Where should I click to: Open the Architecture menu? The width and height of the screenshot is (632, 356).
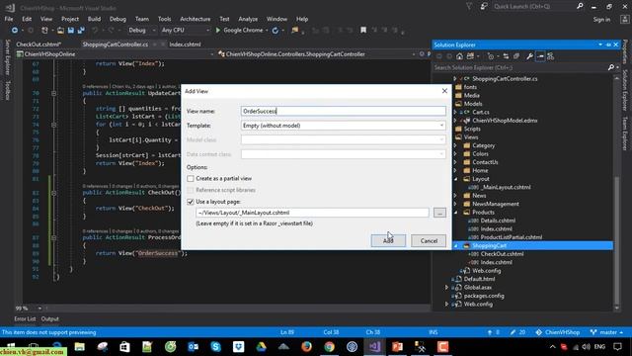[196, 19]
